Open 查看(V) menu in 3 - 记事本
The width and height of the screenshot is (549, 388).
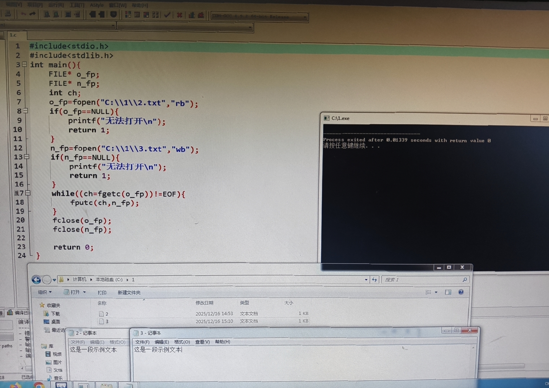pyautogui.click(x=202, y=342)
